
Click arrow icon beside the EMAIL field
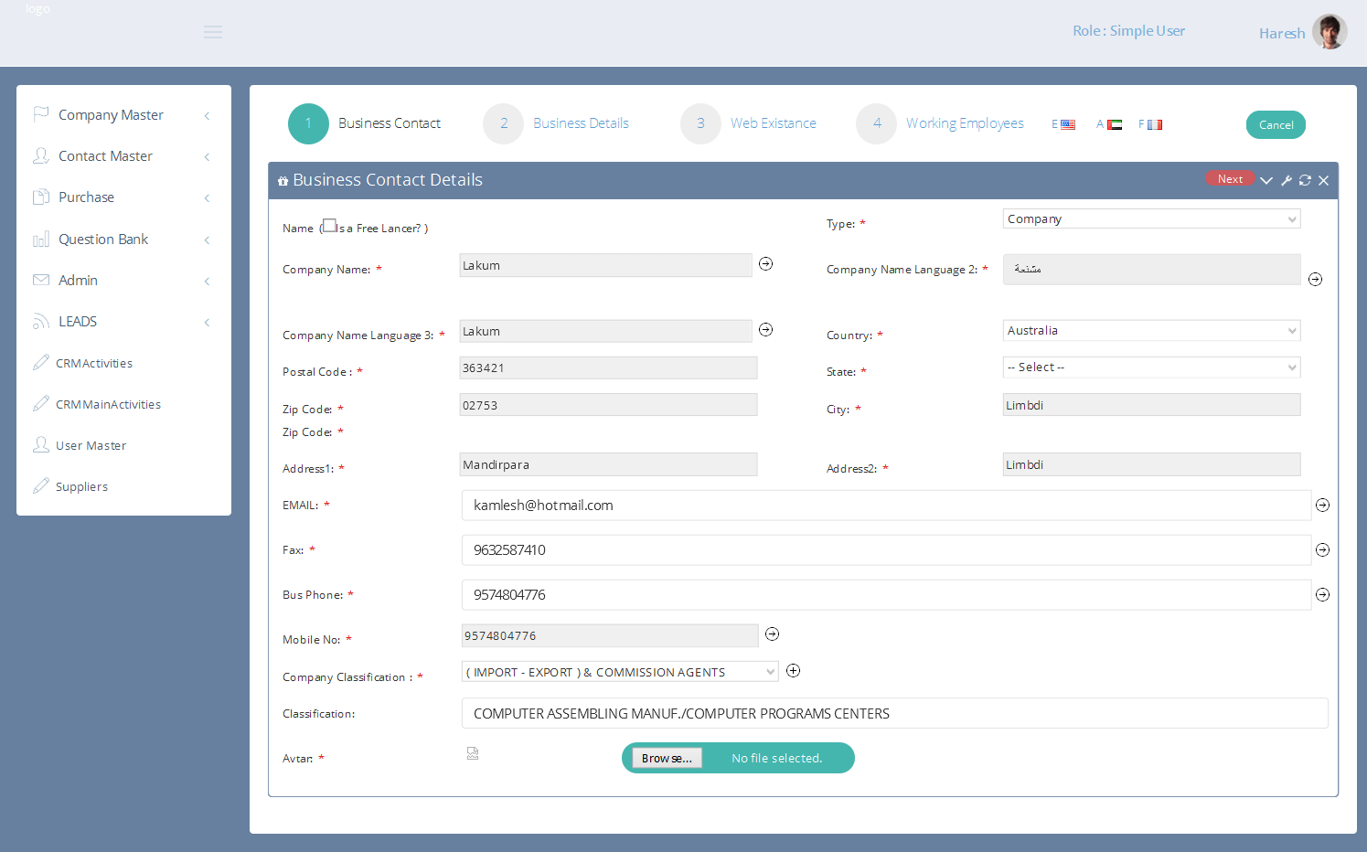click(1322, 506)
